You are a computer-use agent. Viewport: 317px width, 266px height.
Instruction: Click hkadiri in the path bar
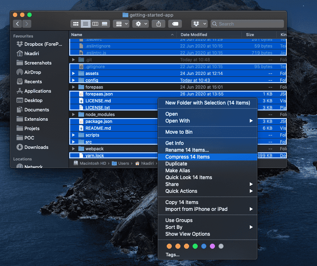coord(145,163)
